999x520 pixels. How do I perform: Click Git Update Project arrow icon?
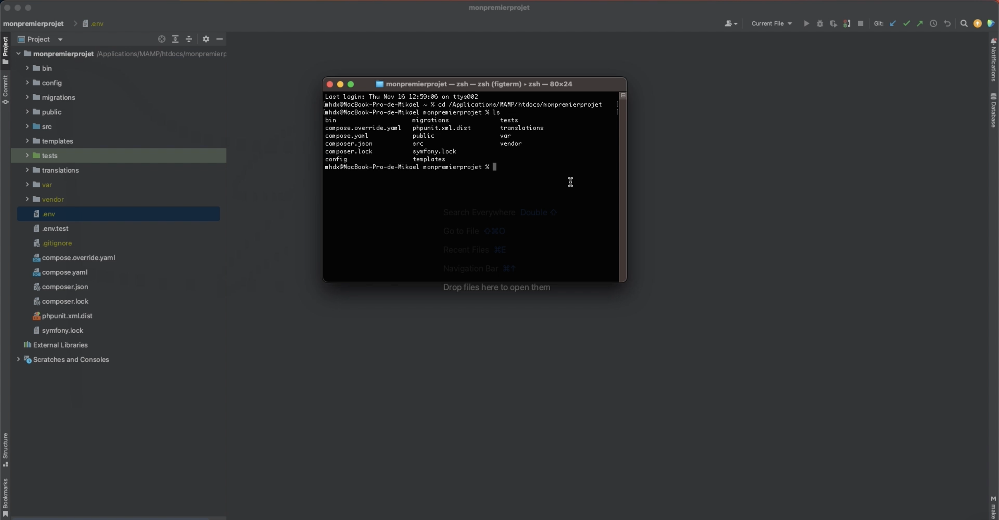pyautogui.click(x=893, y=24)
